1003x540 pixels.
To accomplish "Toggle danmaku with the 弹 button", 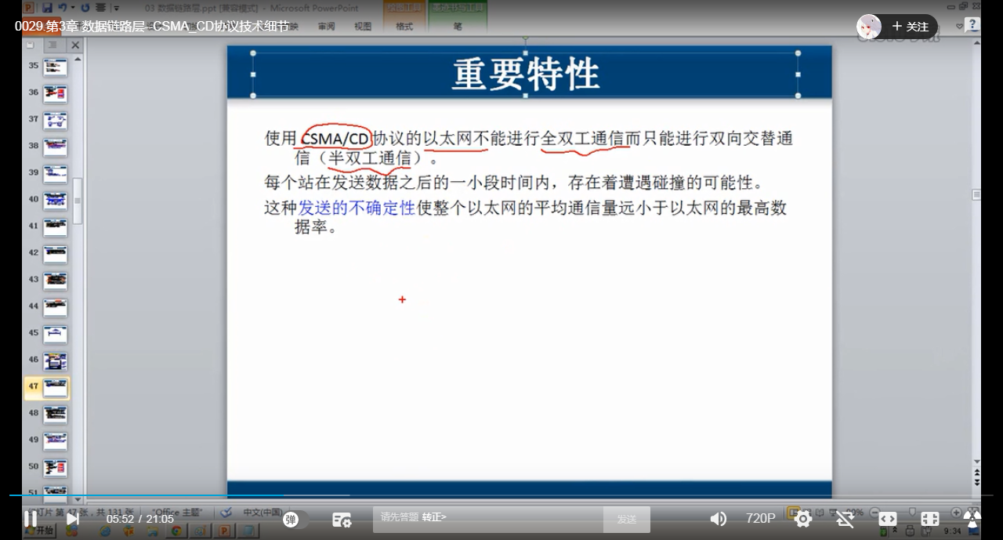I will click(290, 518).
